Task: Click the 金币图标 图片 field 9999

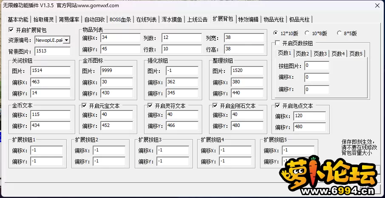Action: pos(116,71)
